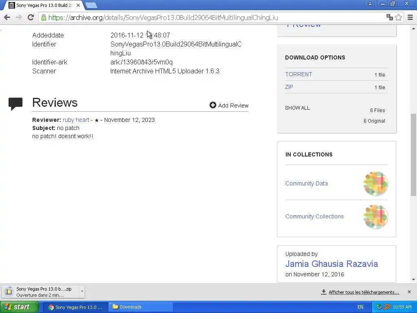
Task: Switch to Chrome Sony Vegas Pro taskbar button
Action: click(x=75, y=307)
